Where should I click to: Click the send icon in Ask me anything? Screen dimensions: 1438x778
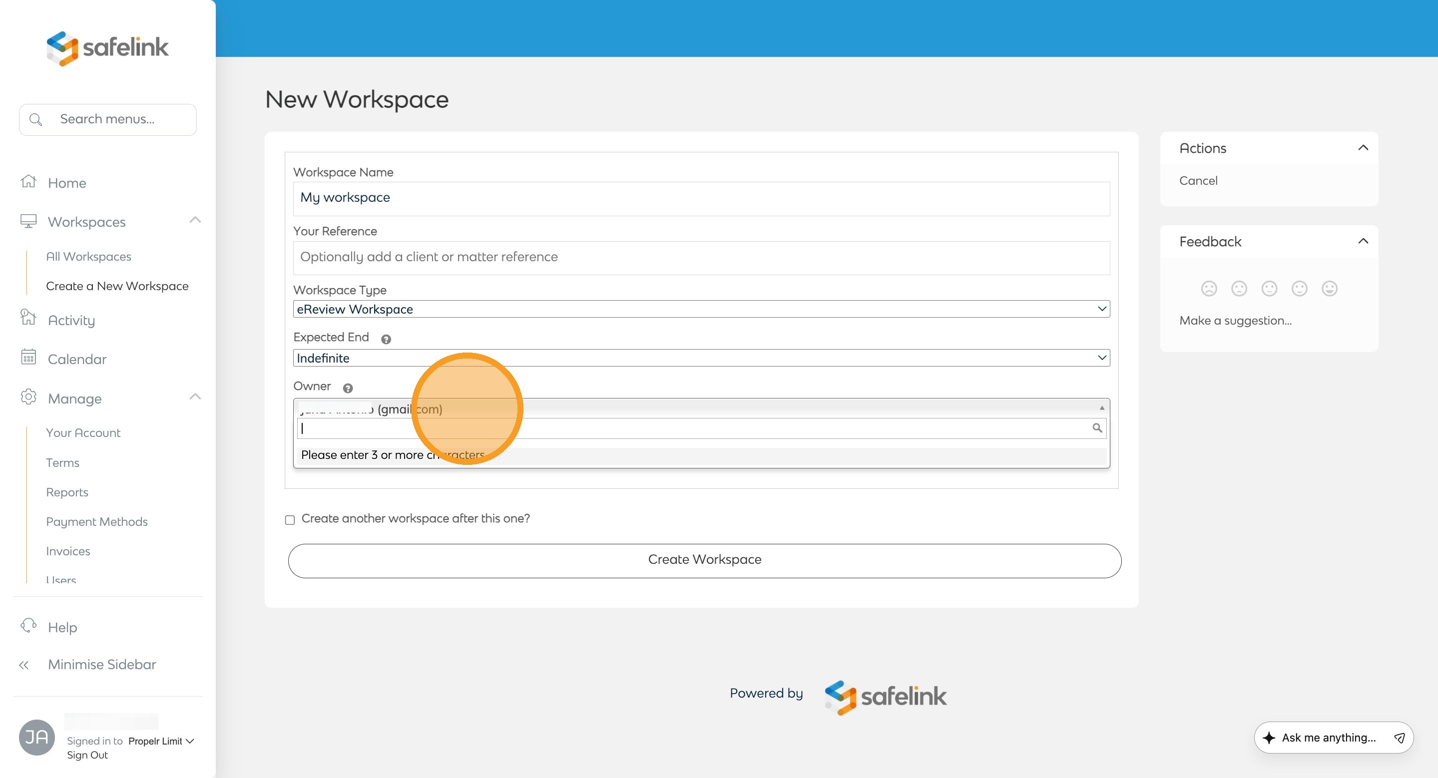click(x=1399, y=738)
